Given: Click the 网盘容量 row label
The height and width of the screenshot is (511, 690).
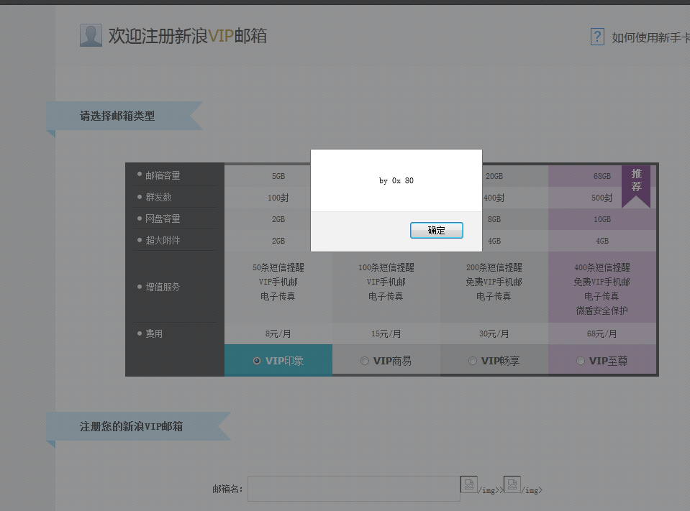Looking at the screenshot, I should [x=163, y=218].
